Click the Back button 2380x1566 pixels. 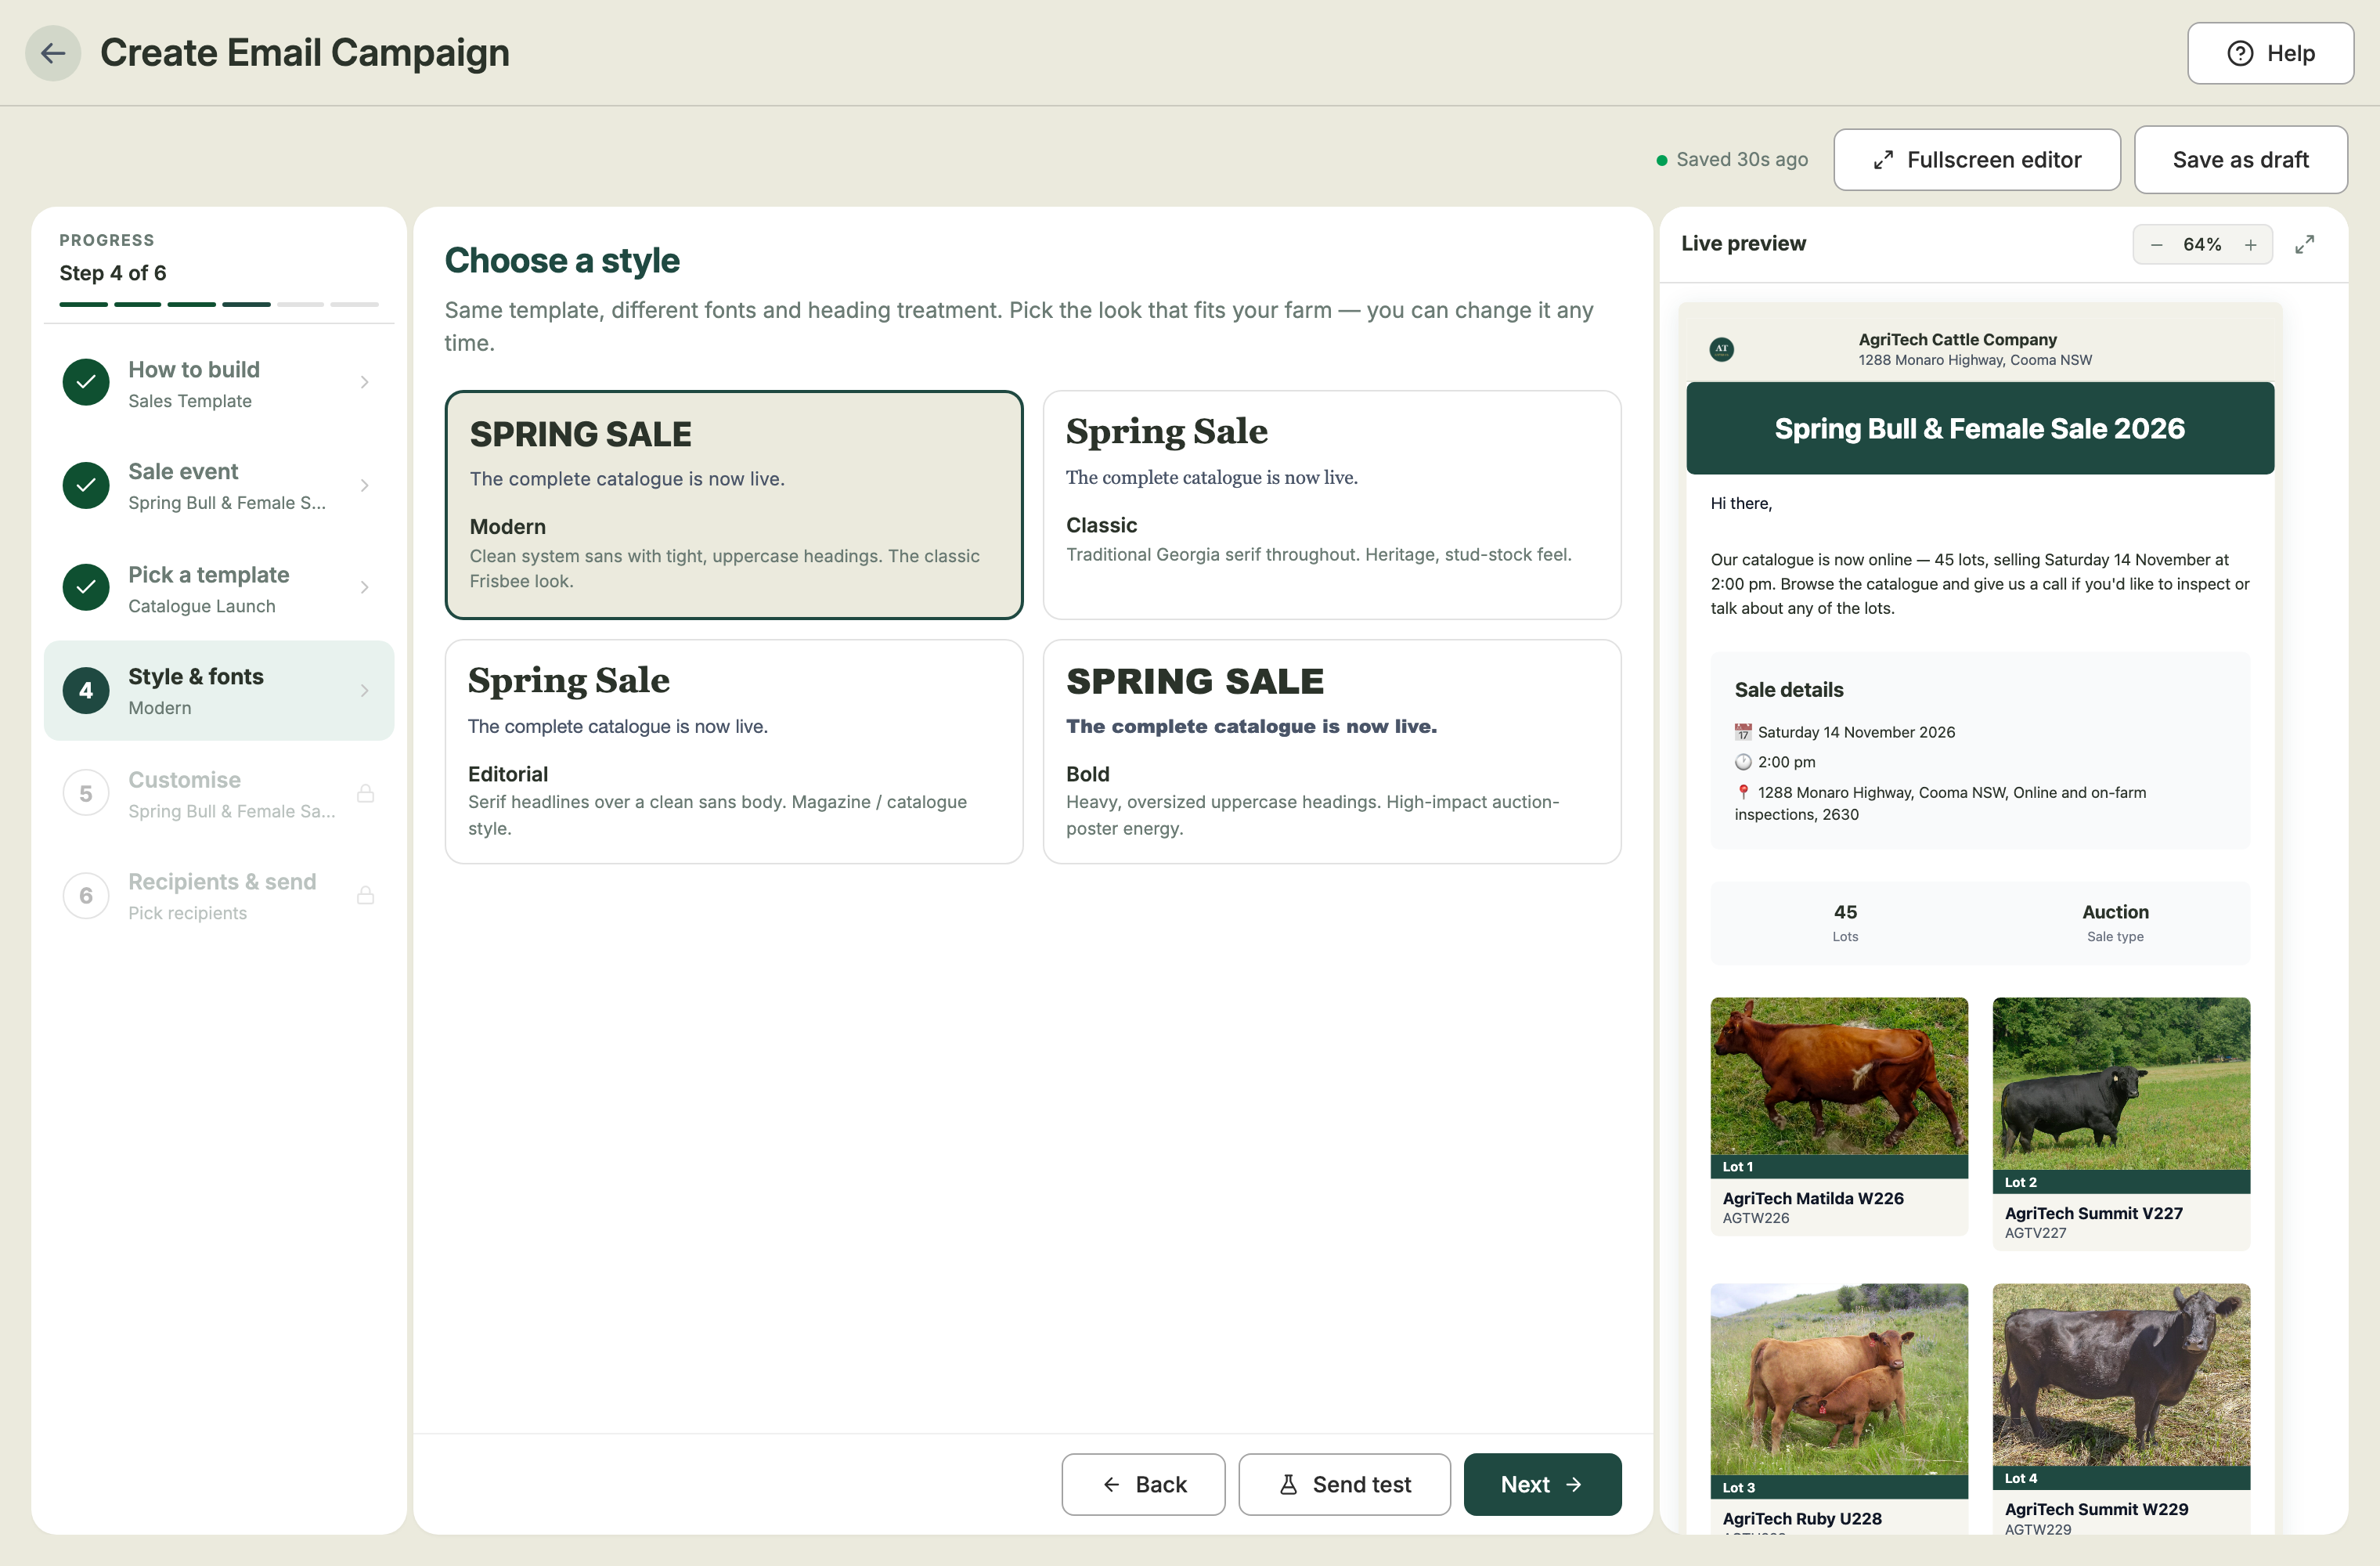click(x=1143, y=1484)
